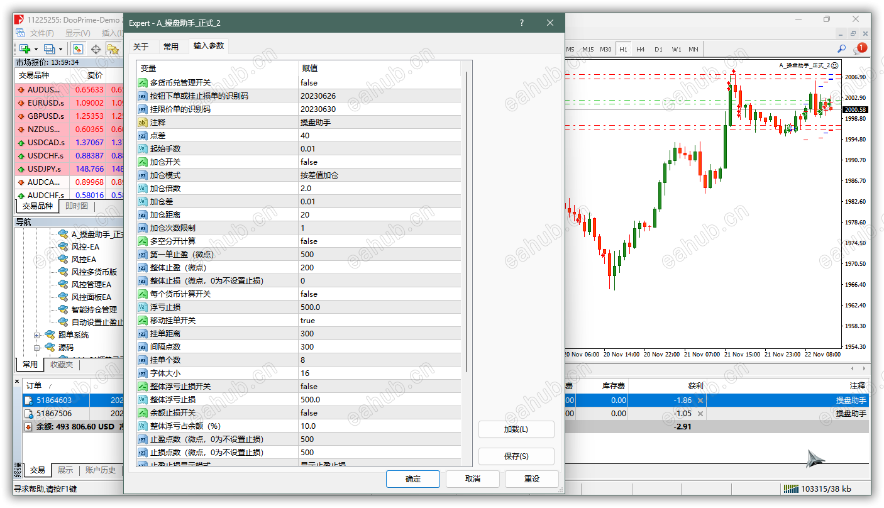Click the MetaTrader app logo icon in title bar
This screenshot has height=508, width=884.
click(x=19, y=19)
